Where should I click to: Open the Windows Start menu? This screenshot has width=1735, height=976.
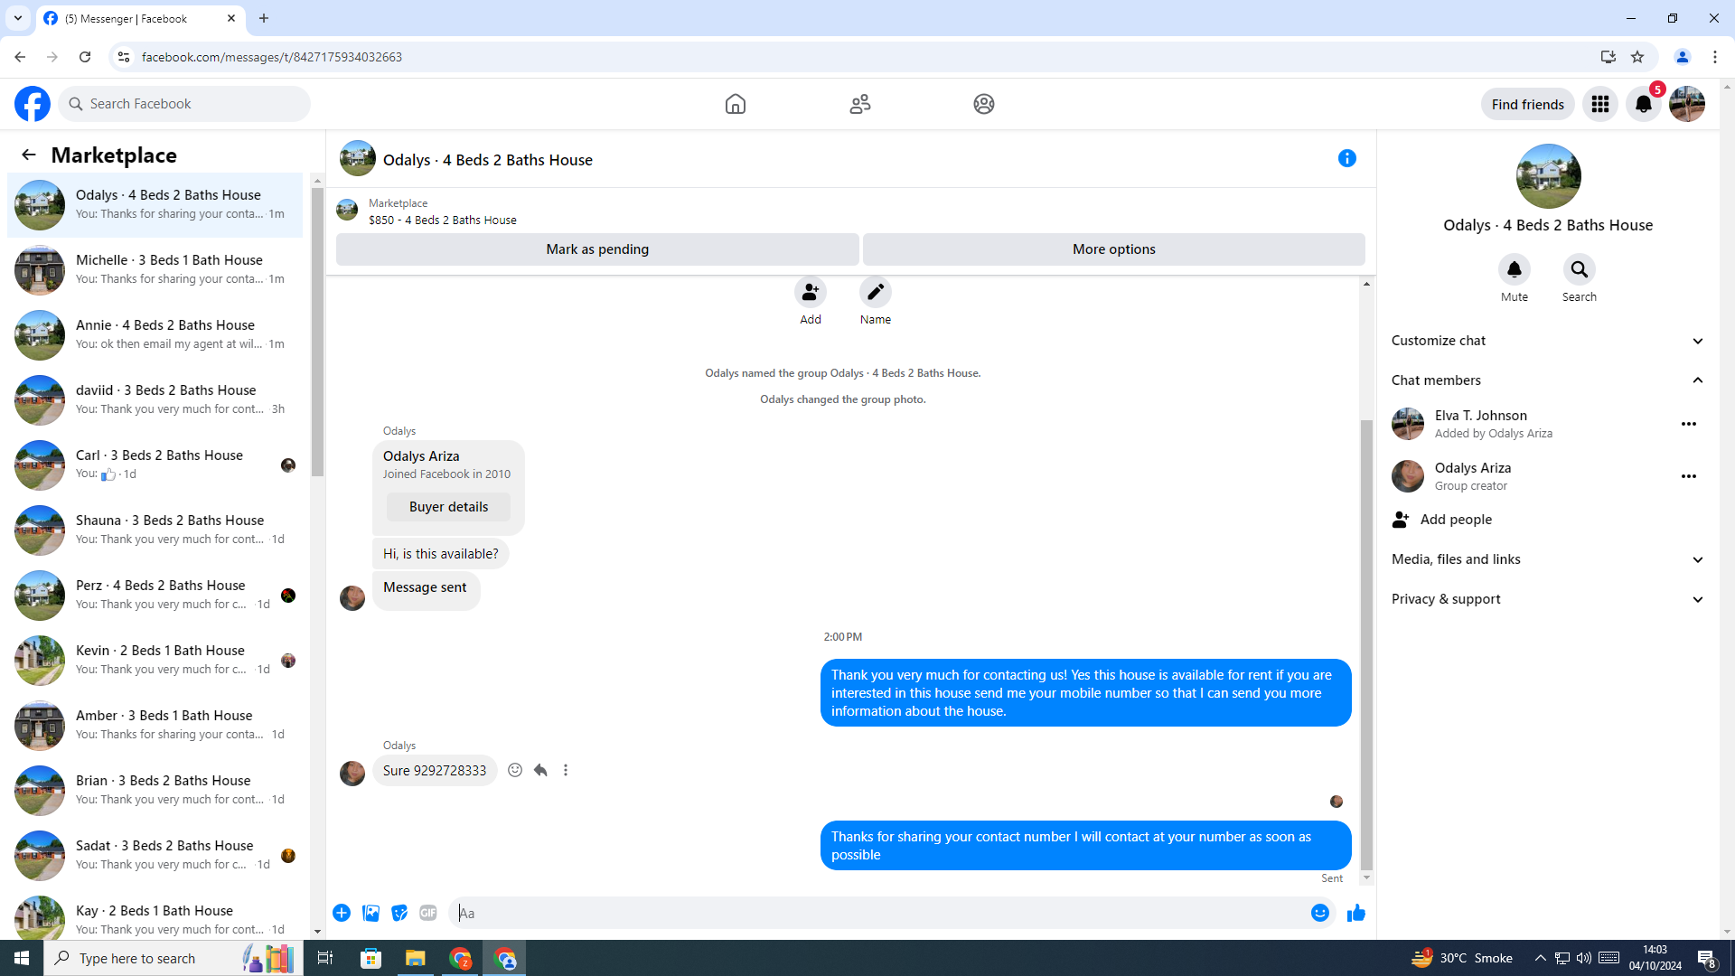[22, 958]
